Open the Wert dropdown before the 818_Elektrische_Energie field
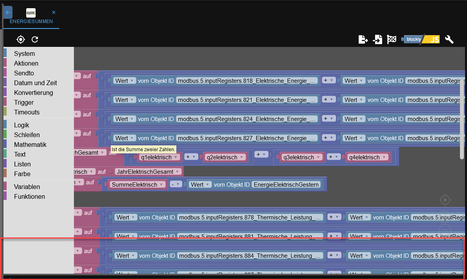 click(124, 81)
